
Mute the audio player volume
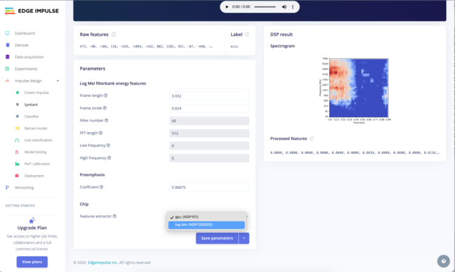(284, 7)
